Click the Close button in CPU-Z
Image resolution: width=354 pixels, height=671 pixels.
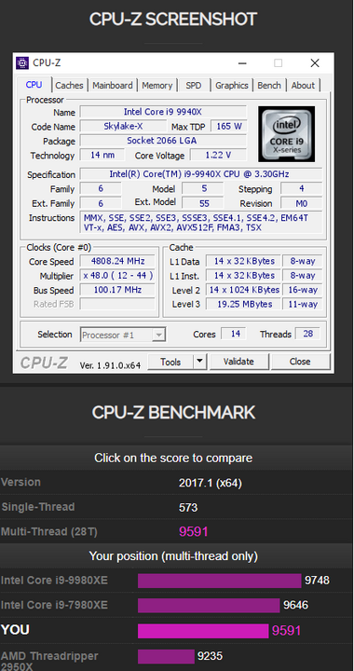[x=300, y=362]
